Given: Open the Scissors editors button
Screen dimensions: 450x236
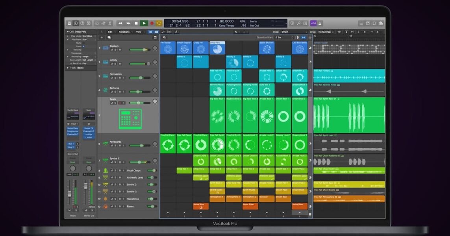Looking at the screenshot, I should [x=110, y=23].
